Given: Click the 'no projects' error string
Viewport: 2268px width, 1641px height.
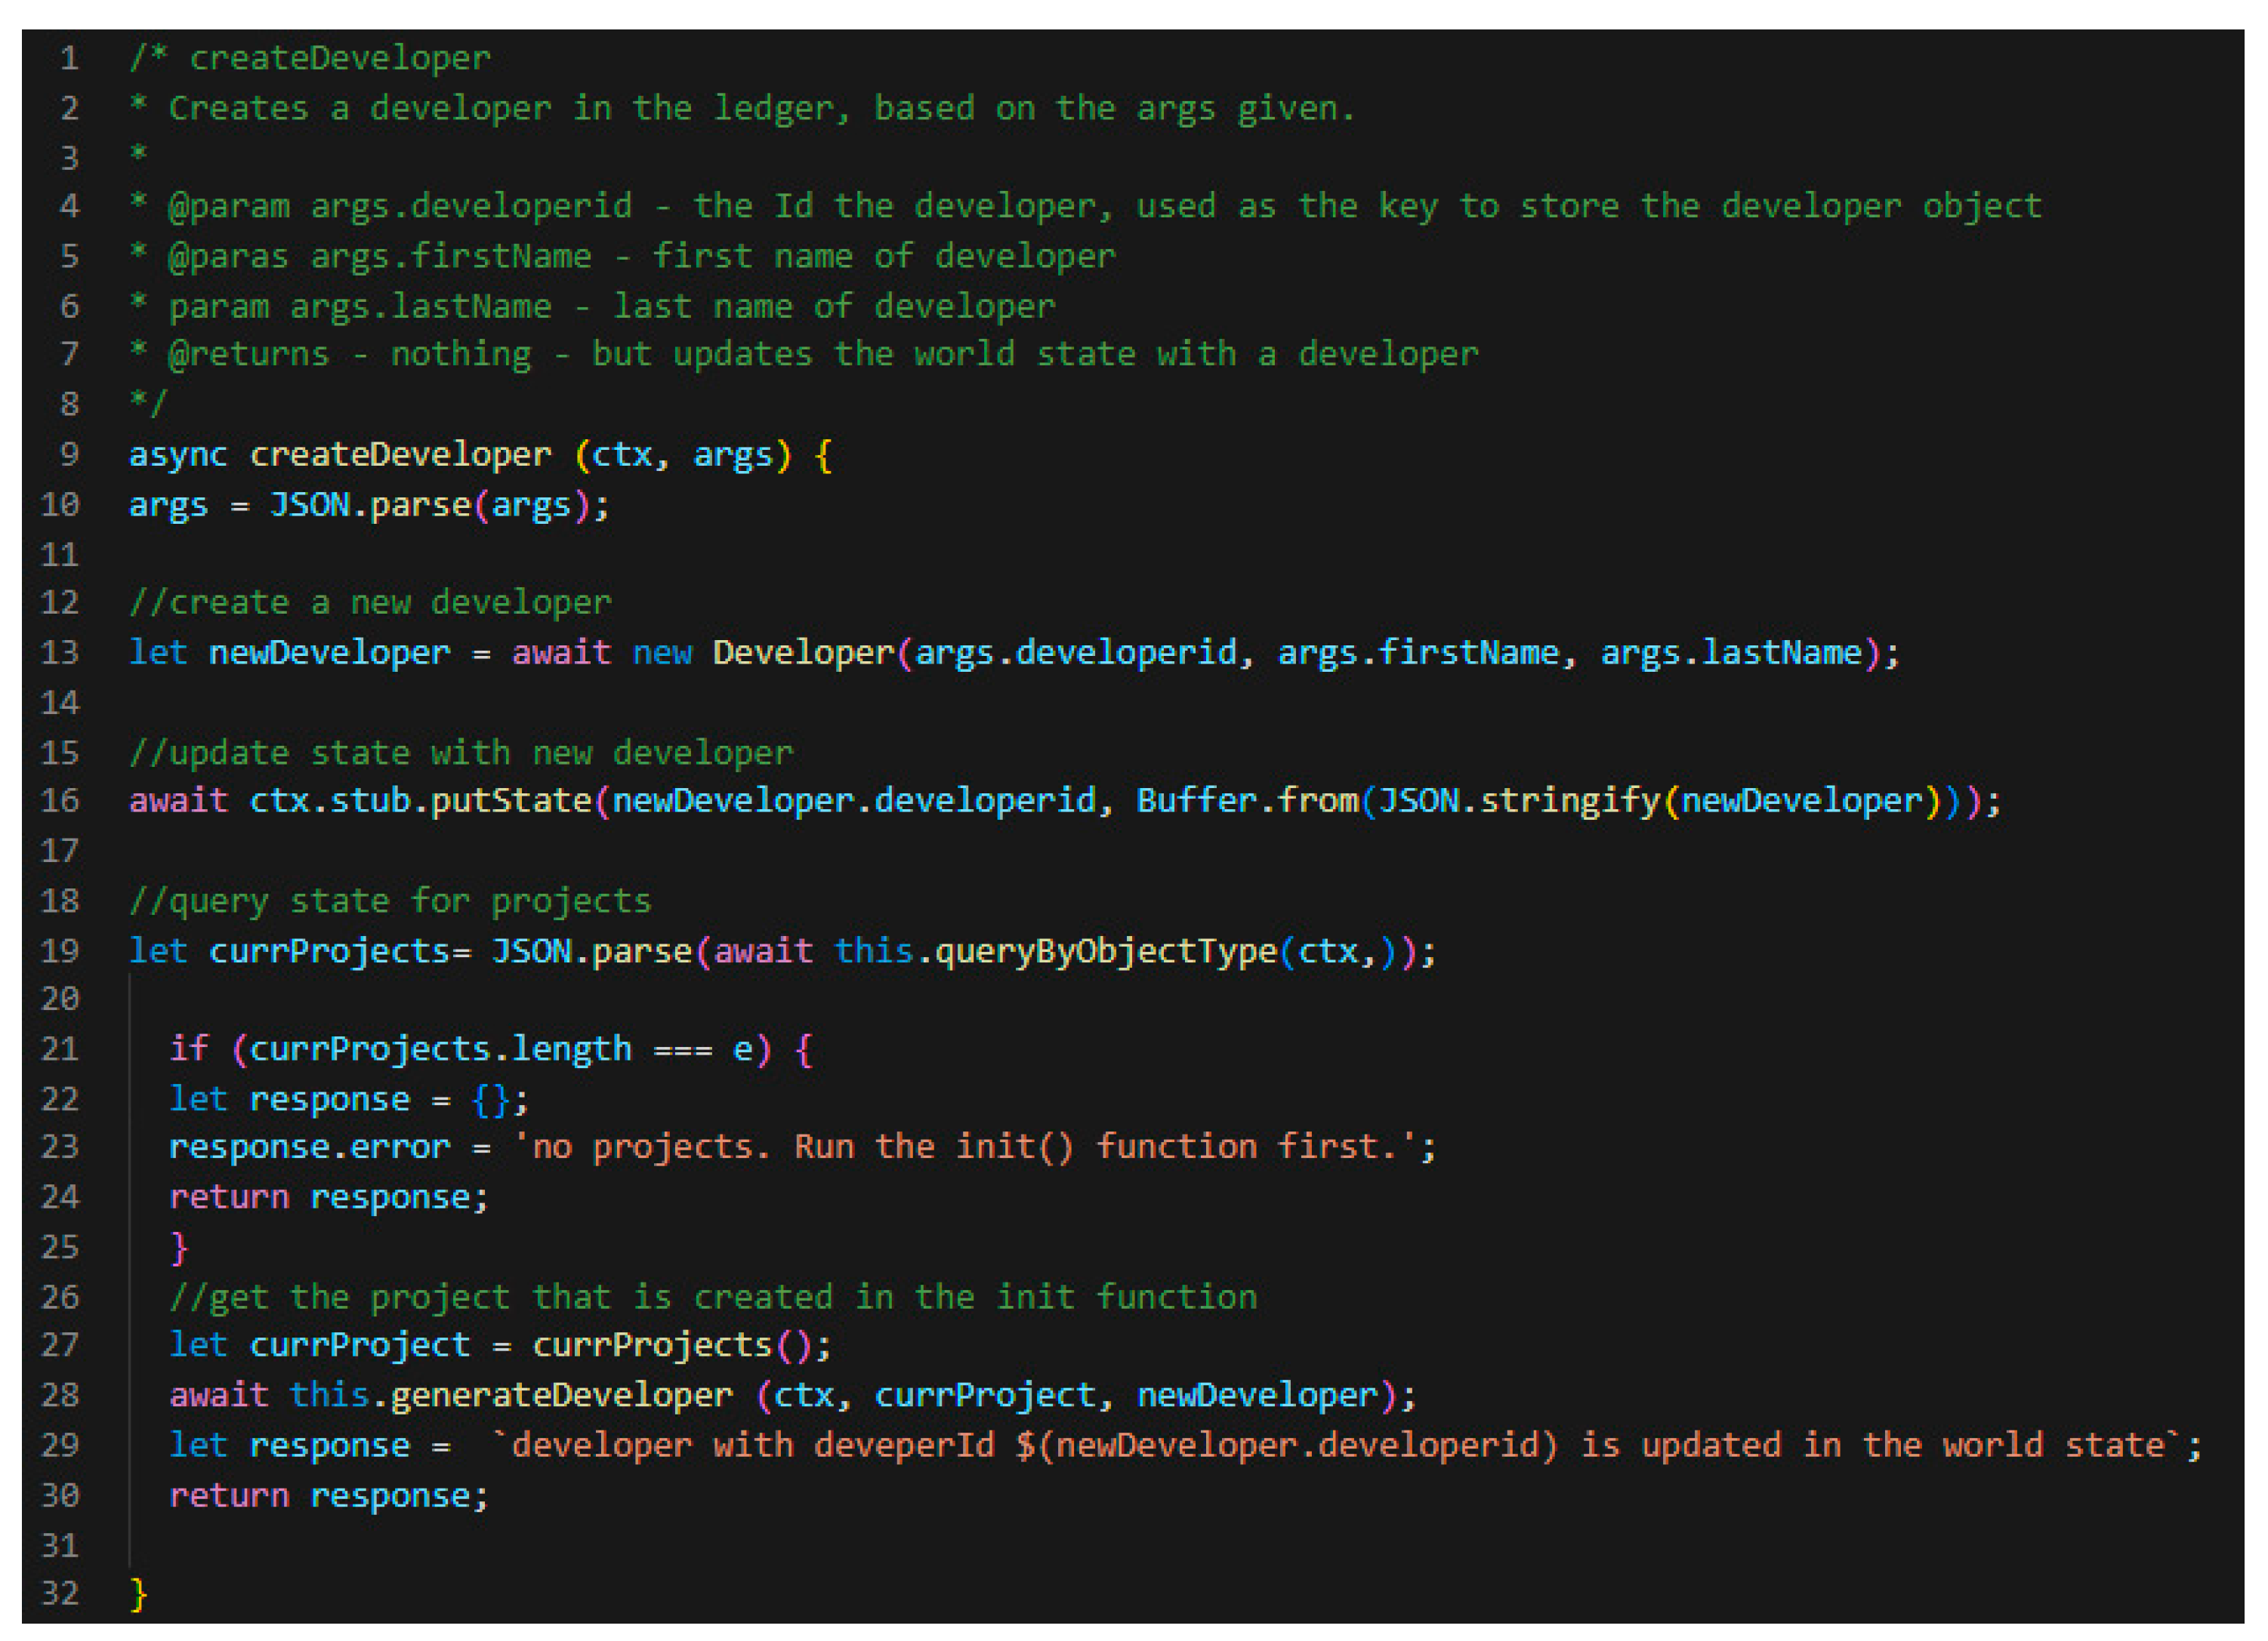Looking at the screenshot, I should tap(964, 1147).
